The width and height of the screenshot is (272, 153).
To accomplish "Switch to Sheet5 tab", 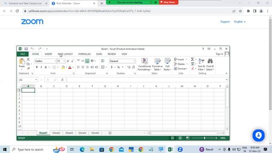I will (x=95, y=133).
